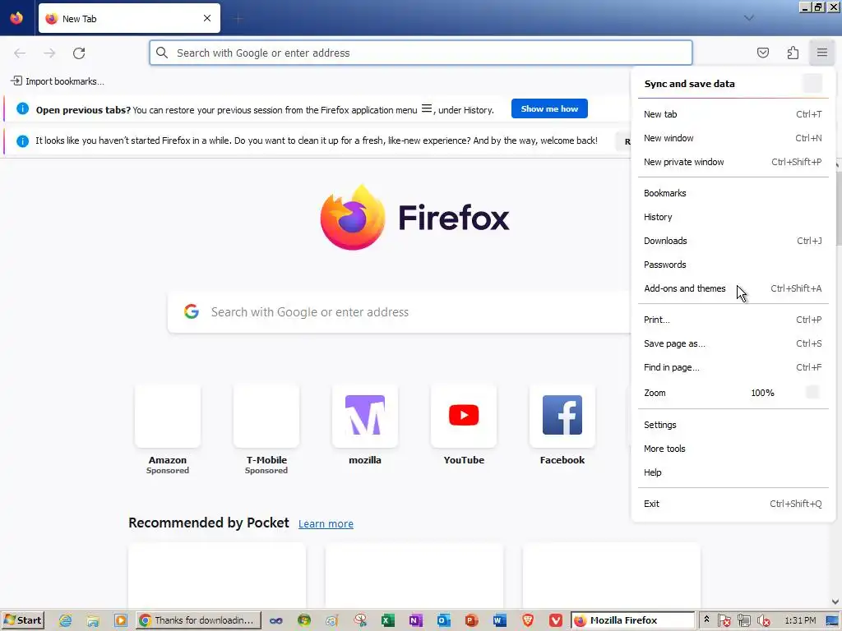Close the New Tab tab
The width and height of the screenshot is (842, 631).
tap(206, 18)
